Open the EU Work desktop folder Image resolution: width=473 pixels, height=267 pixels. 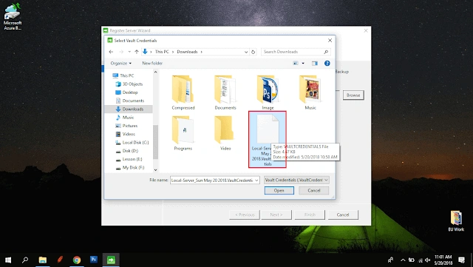(x=456, y=221)
